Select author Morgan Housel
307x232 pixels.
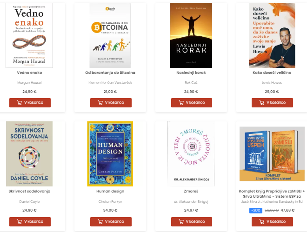(29, 83)
